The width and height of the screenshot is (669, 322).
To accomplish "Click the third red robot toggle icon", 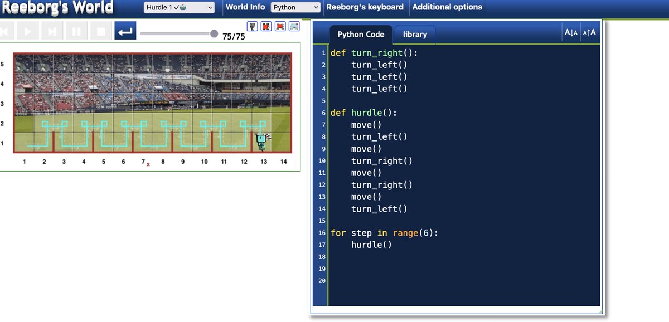I will (280, 26).
